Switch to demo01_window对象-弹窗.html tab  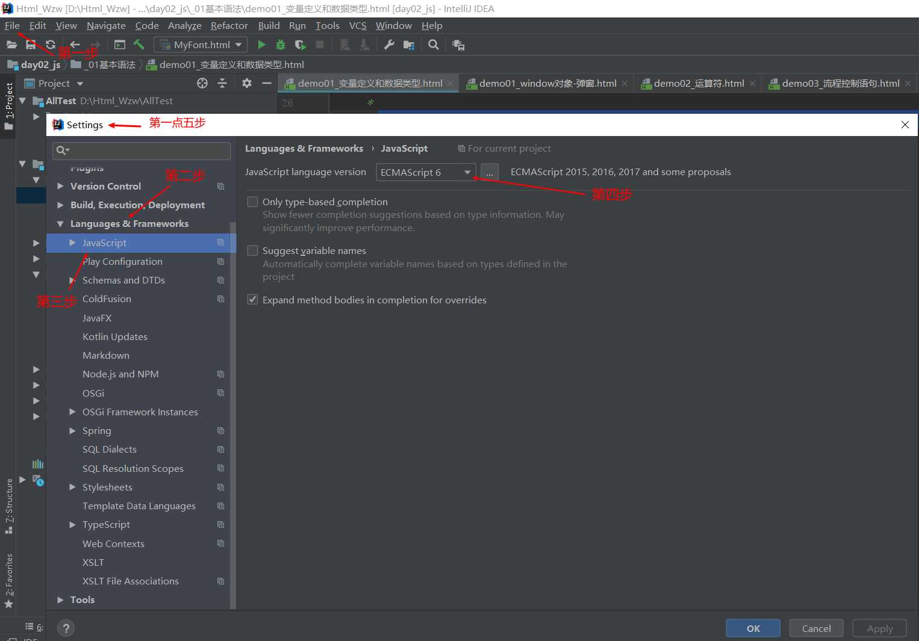[x=547, y=84]
